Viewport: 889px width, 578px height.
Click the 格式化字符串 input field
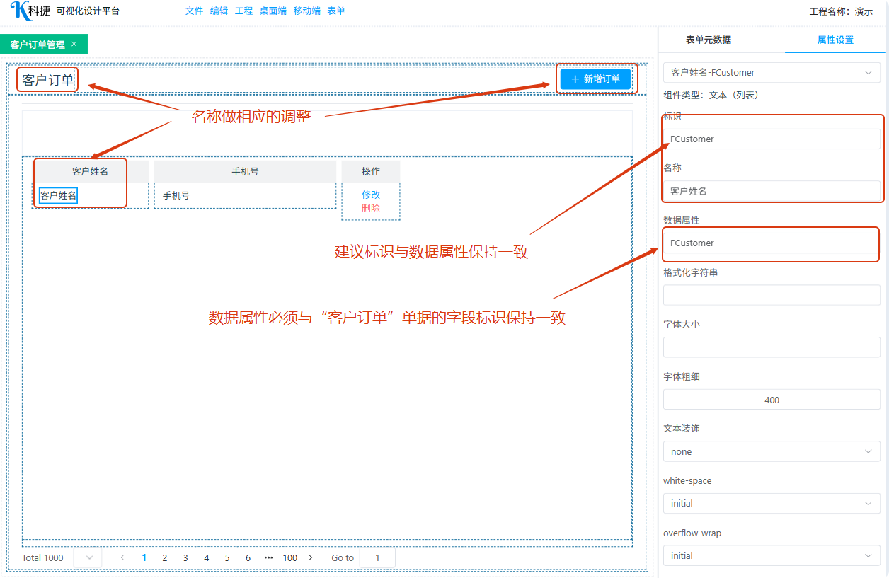[x=772, y=295]
